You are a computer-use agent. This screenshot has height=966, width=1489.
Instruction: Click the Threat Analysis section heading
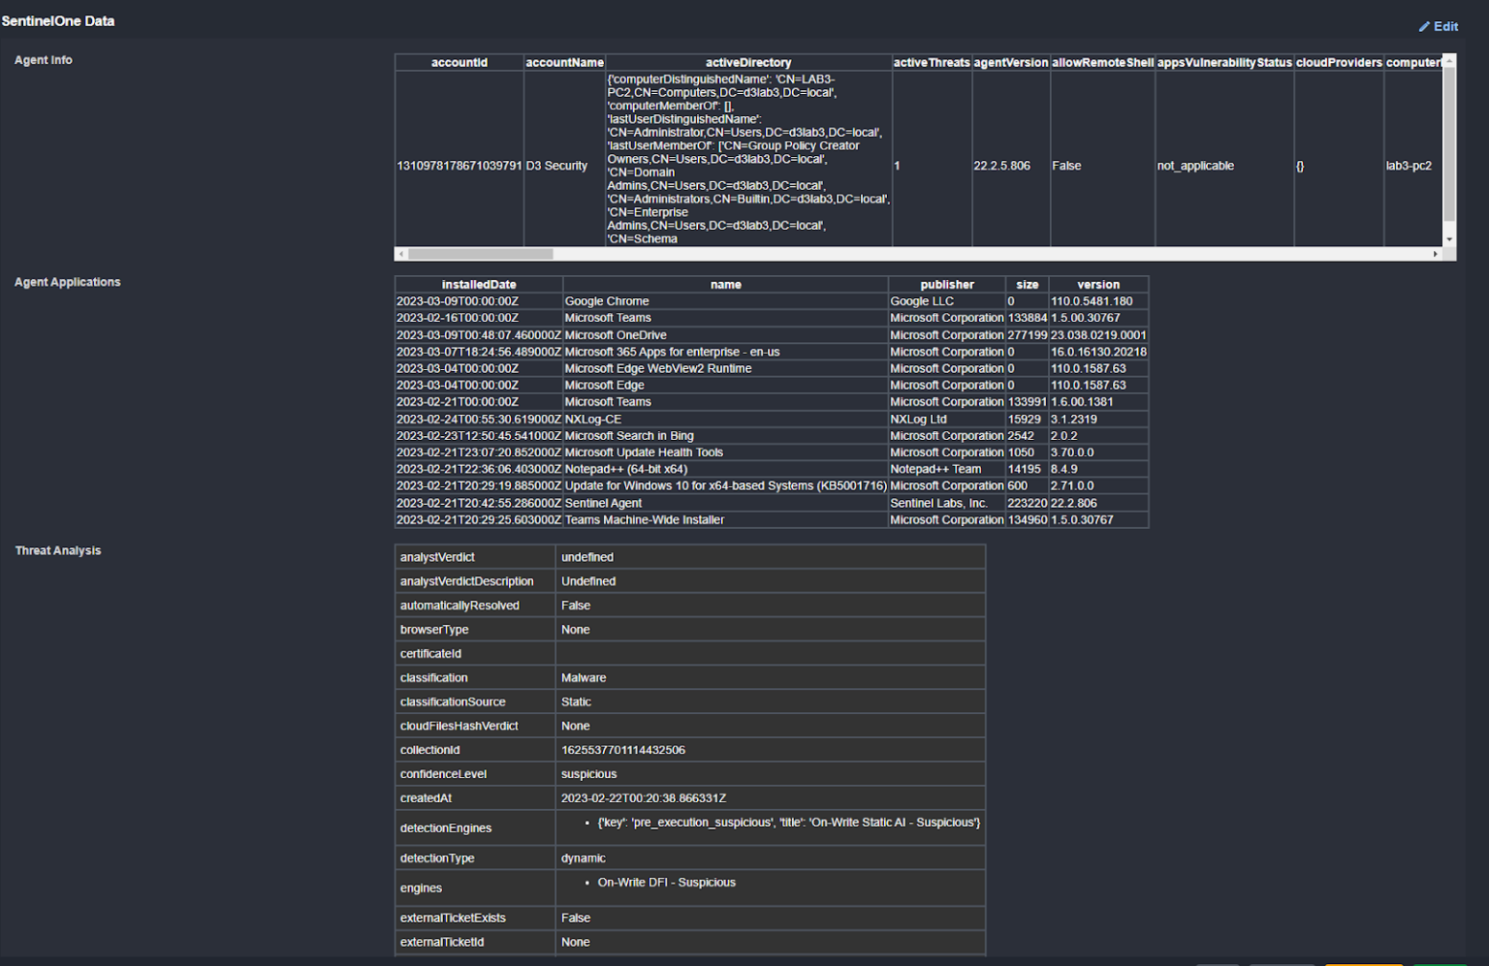[x=57, y=550]
